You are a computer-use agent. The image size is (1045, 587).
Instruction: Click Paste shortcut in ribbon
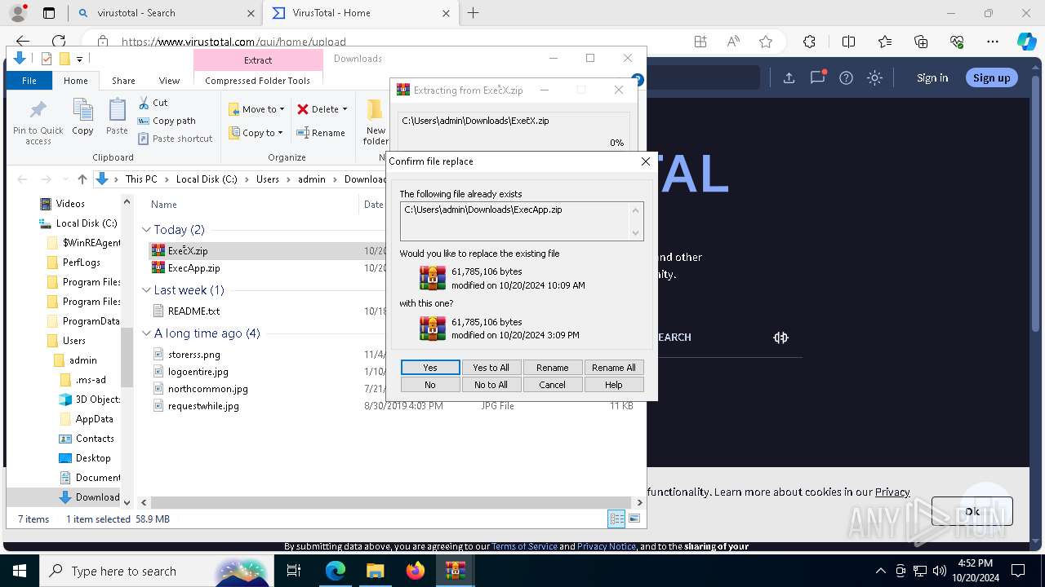[175, 139]
